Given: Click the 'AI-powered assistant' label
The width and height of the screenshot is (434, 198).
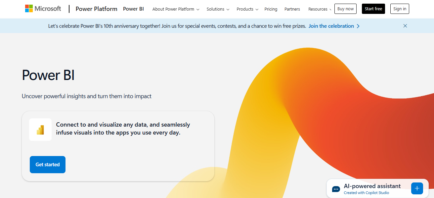Looking at the screenshot, I should click(372, 186).
